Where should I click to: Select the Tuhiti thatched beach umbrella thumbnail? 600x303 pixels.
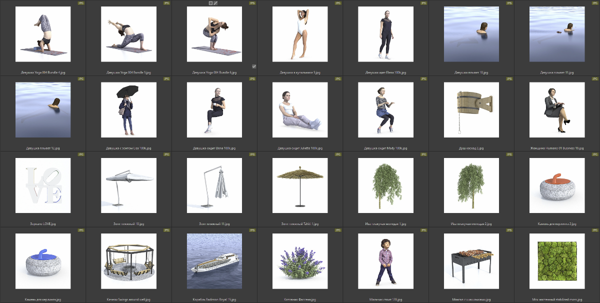tap(300, 185)
